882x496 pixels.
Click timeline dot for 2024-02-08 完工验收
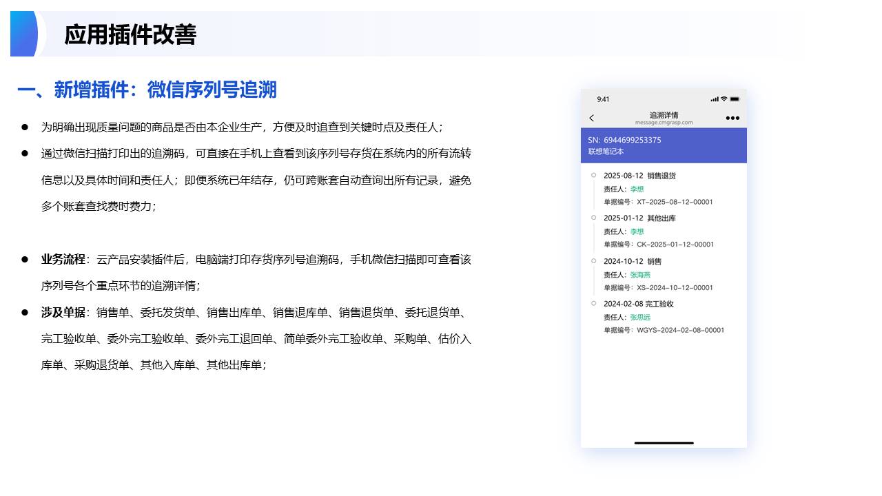[x=593, y=303]
